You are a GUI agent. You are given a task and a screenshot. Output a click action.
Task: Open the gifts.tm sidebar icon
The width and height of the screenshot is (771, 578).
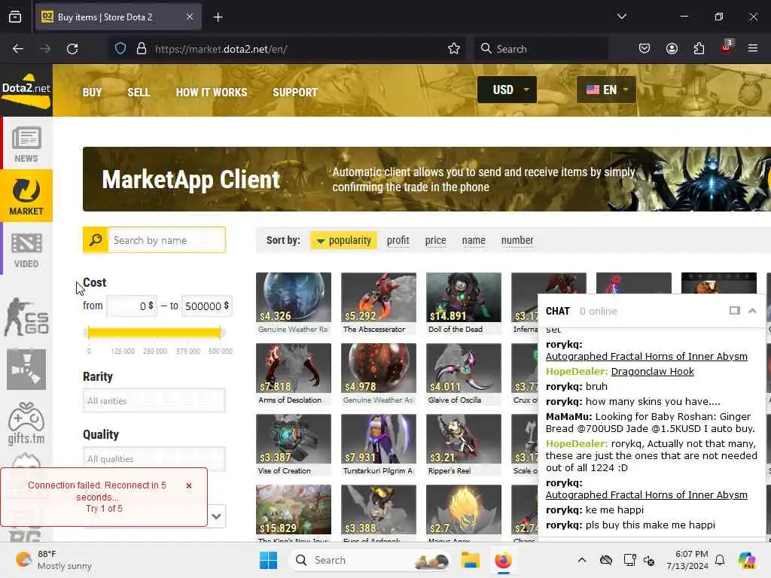(x=26, y=424)
